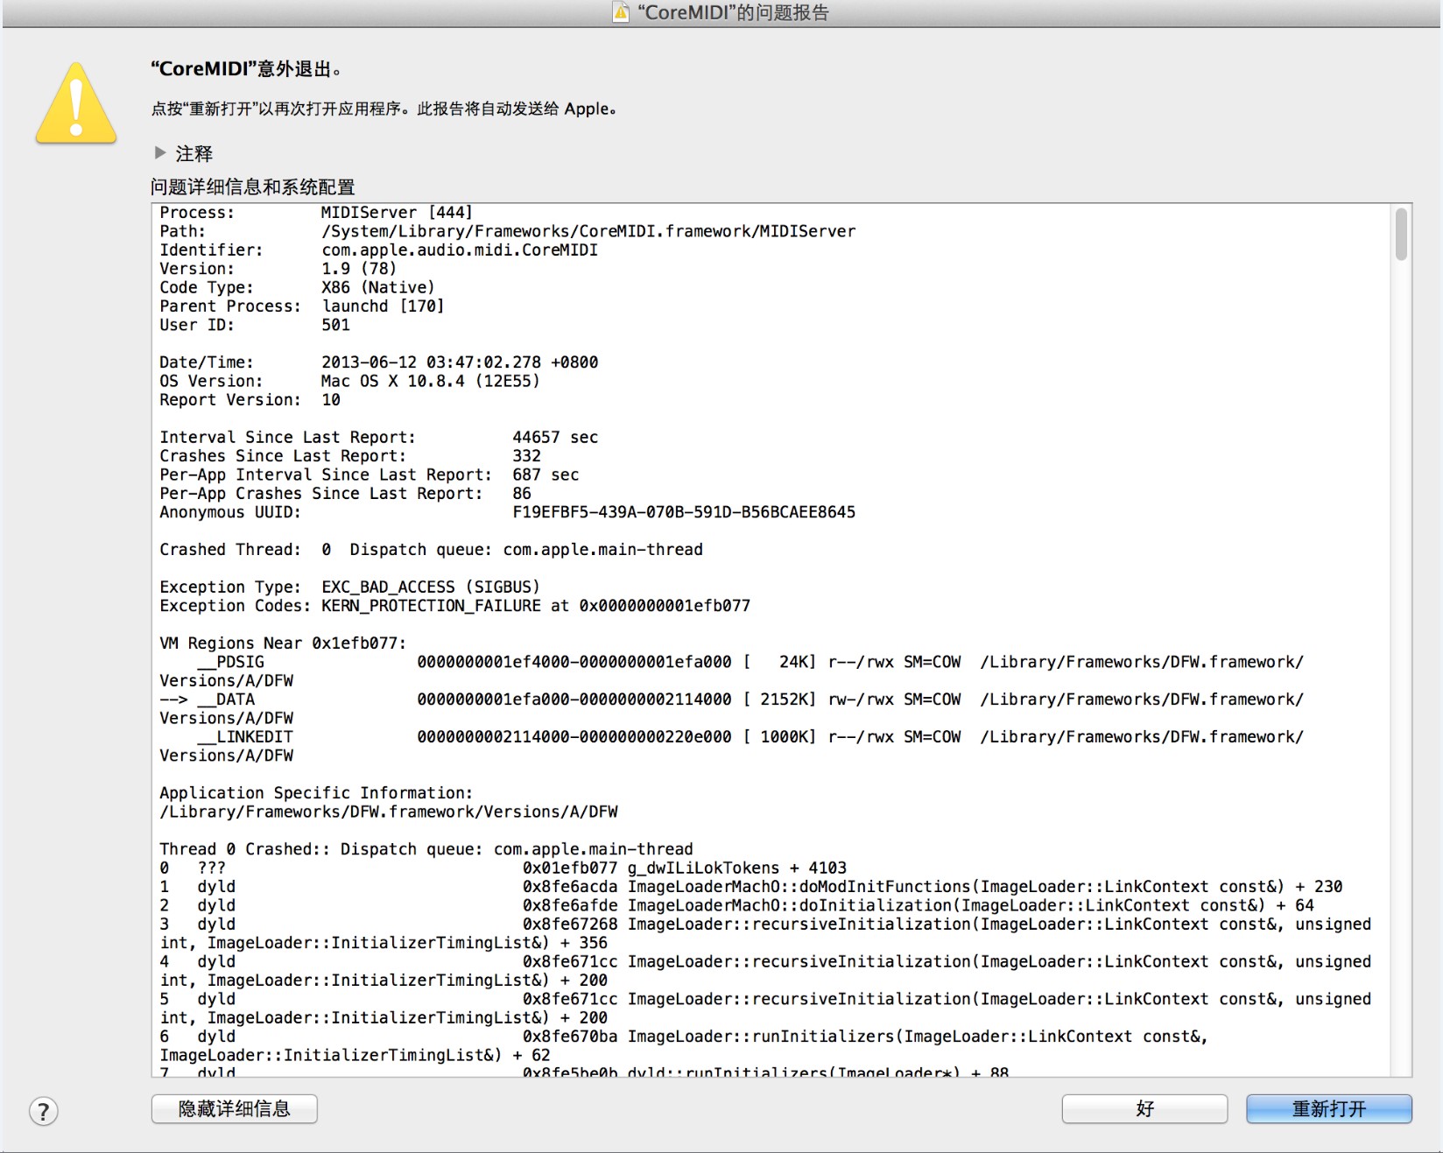
Task: Click the User ID value 501
Action: [335, 325]
